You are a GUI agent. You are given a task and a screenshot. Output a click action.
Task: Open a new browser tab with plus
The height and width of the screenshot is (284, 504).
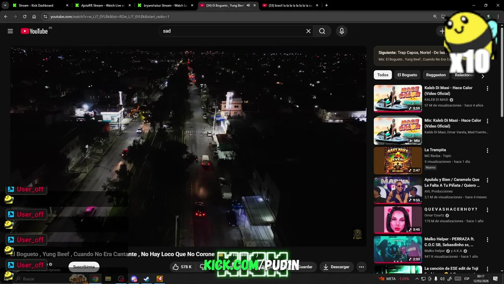point(326,6)
